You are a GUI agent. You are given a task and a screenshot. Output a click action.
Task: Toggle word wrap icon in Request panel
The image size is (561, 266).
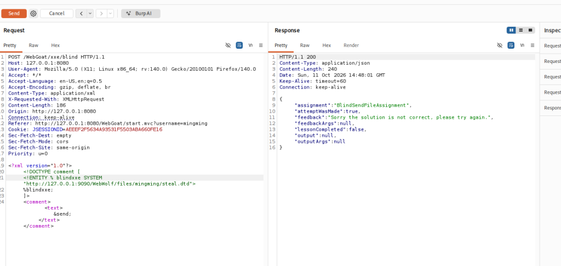click(x=239, y=45)
